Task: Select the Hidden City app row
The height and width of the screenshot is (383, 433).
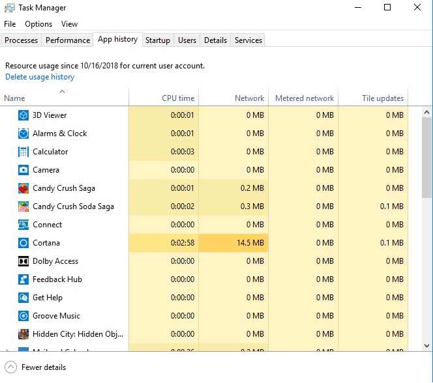Action: point(77,334)
